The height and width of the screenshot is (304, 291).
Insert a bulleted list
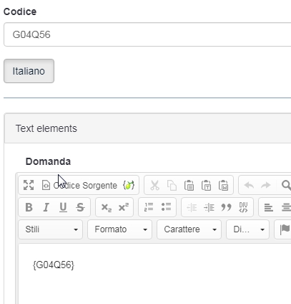166,207
